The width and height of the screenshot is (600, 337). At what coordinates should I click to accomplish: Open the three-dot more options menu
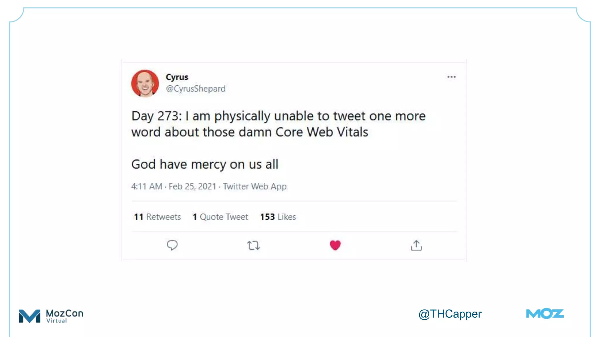(x=451, y=77)
